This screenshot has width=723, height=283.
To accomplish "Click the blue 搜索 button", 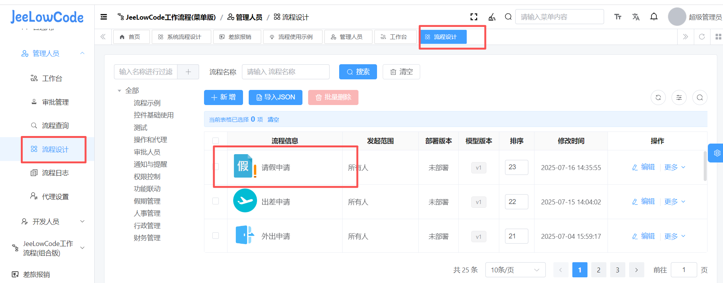I will pos(358,72).
